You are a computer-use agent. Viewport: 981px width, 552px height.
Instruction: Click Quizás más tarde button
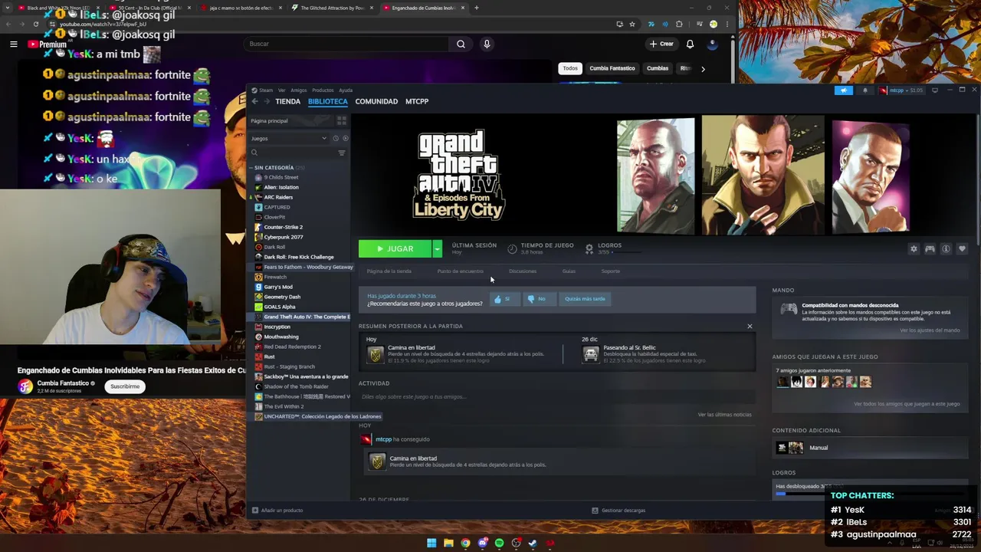pyautogui.click(x=585, y=299)
